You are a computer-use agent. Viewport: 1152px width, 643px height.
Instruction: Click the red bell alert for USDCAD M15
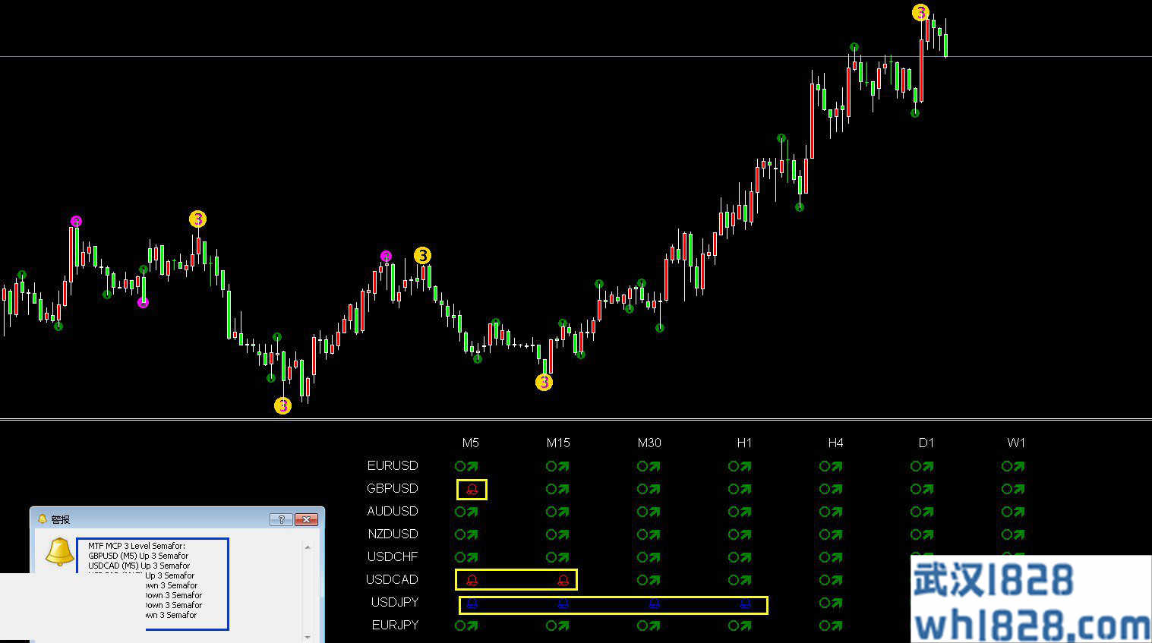point(563,580)
